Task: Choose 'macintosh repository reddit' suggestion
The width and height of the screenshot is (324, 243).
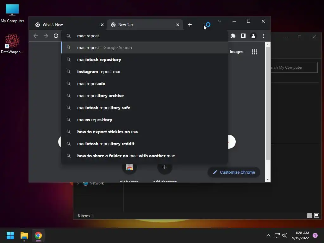Action: pos(145,144)
